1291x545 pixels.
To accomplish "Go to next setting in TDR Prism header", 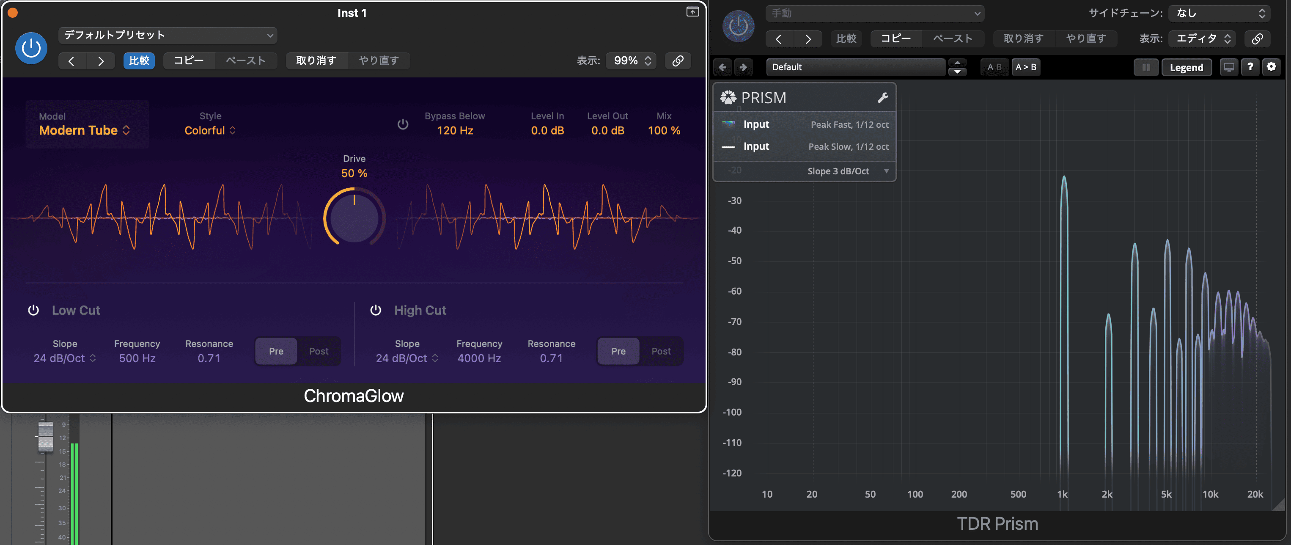I will point(808,39).
